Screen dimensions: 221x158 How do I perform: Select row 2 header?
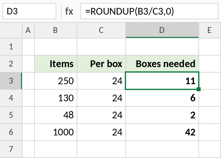(x=11, y=64)
